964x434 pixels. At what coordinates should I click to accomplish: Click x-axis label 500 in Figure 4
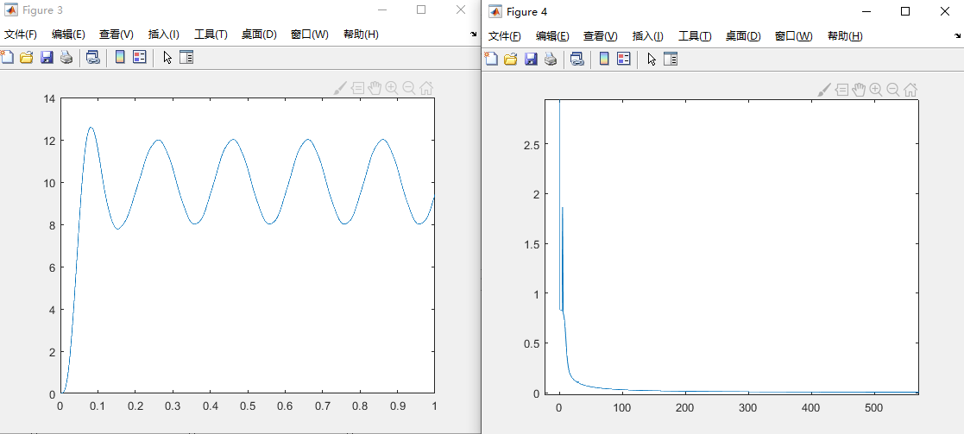click(873, 407)
